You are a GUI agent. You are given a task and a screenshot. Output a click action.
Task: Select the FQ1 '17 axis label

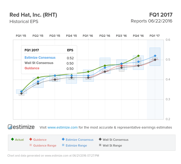pos(155,36)
